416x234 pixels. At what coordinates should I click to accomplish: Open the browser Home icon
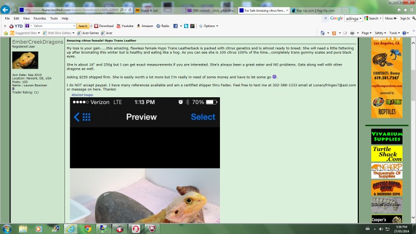[399, 10]
